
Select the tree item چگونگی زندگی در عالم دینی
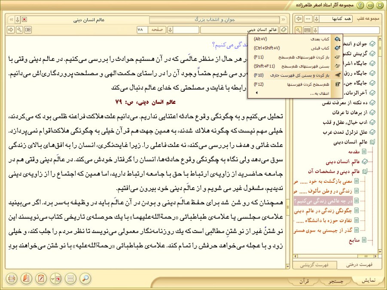click(x=323, y=211)
